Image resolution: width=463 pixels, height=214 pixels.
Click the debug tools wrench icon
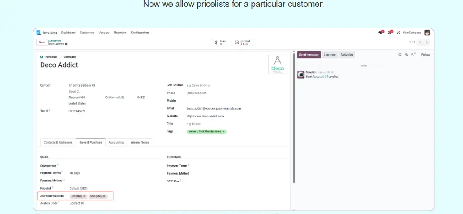[398, 33]
